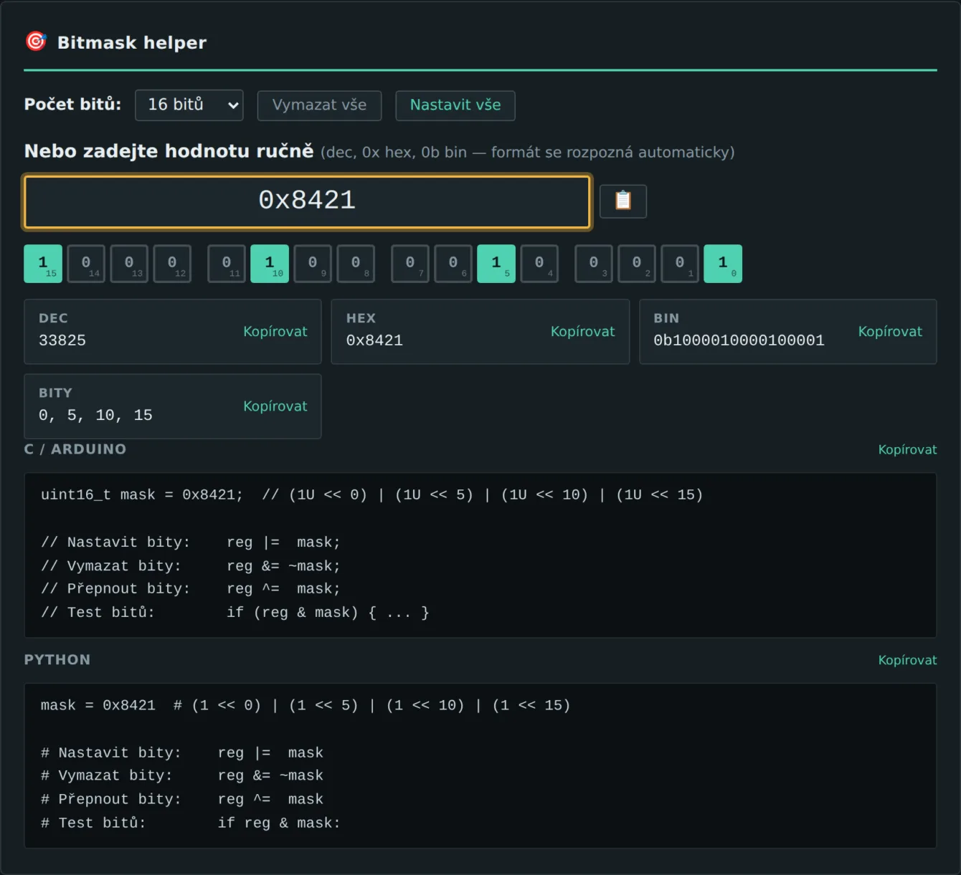Focus the value input field showing 0x8421

pos(307,201)
